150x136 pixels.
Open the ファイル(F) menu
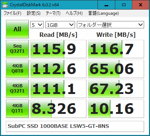12,13
